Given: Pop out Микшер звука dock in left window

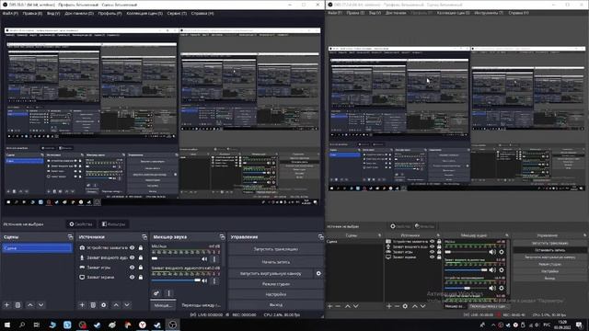Looking at the screenshot, I should tap(223, 237).
